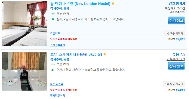Click the 침사추이, 홍콩 location link under New London Hostel
This screenshot has height=99, width=189.
[60, 9]
